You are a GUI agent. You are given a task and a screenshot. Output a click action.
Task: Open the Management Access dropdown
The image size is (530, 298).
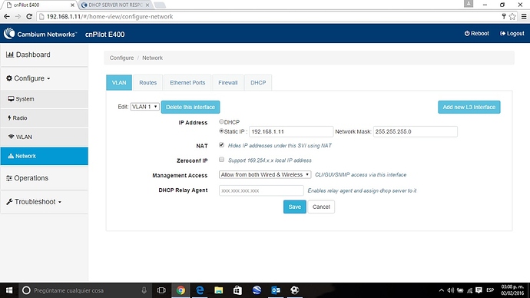tap(265, 174)
